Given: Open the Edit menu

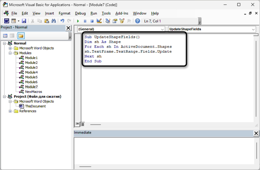Looking at the screenshot, I should point(25,13).
